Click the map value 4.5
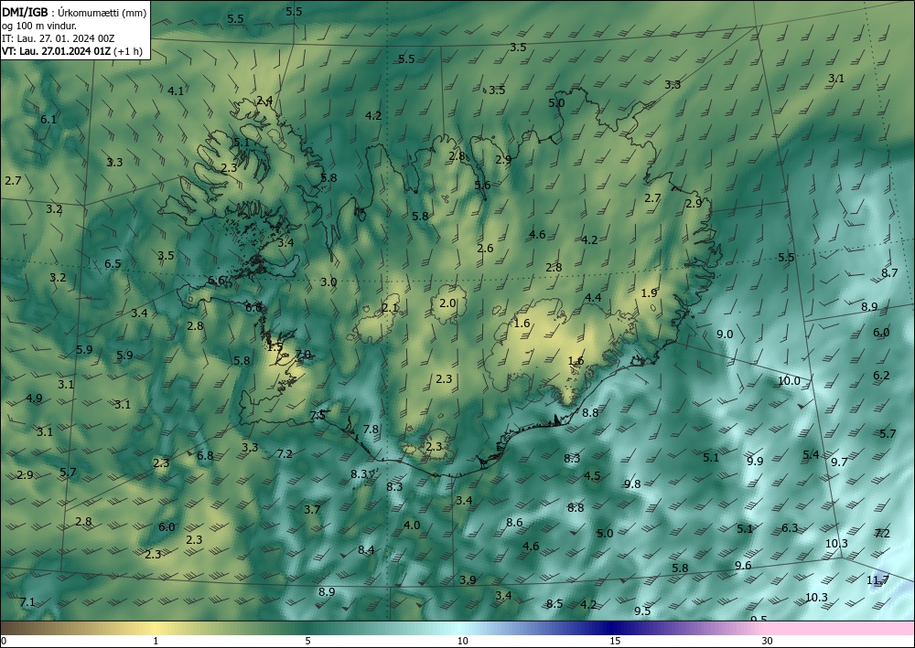This screenshot has width=915, height=648. pos(592,475)
